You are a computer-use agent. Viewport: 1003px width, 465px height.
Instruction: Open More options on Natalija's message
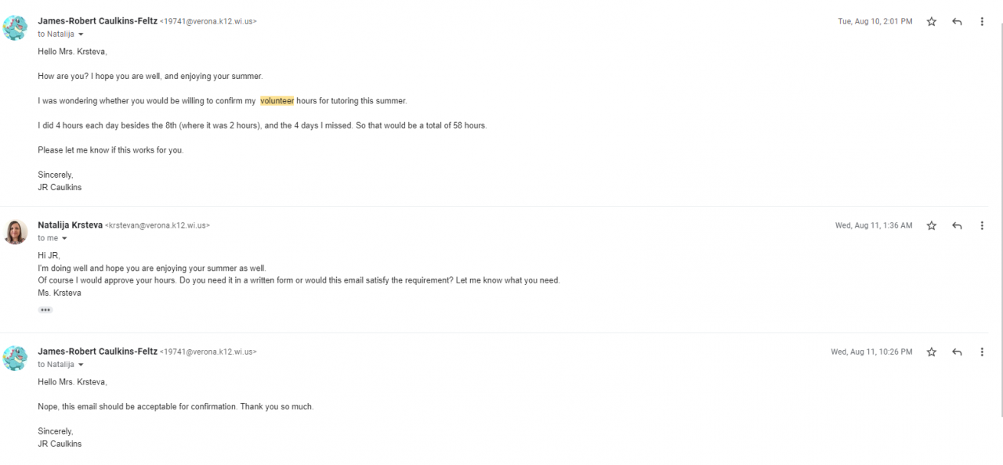coord(982,225)
